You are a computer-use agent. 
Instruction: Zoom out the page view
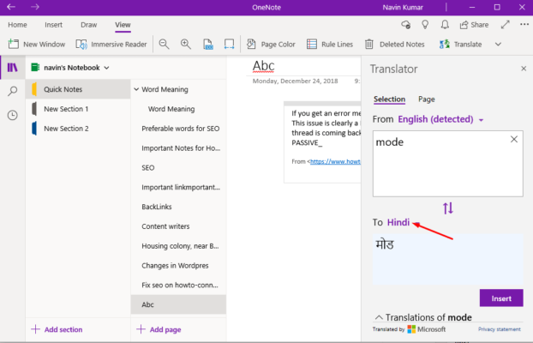click(x=165, y=45)
